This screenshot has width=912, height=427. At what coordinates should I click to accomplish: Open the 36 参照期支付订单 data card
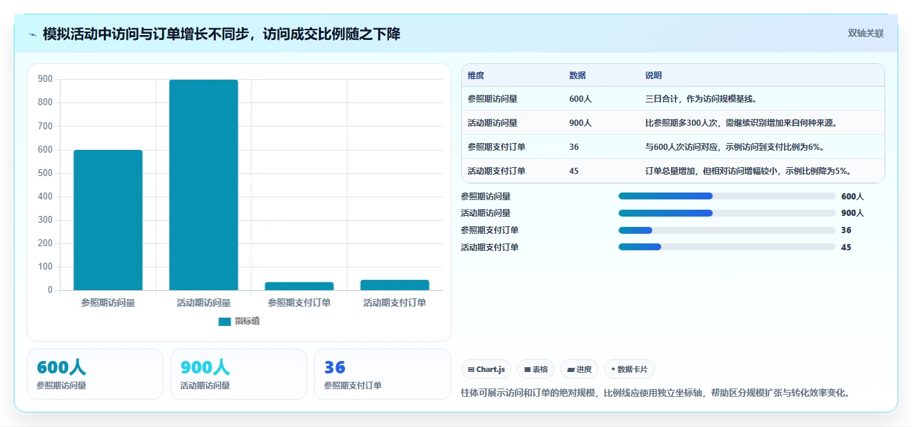382,374
